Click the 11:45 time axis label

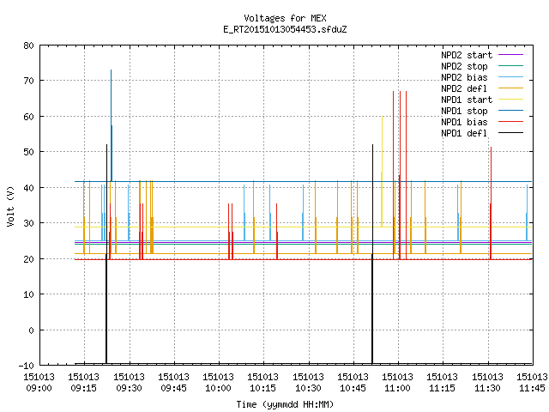tap(532, 388)
